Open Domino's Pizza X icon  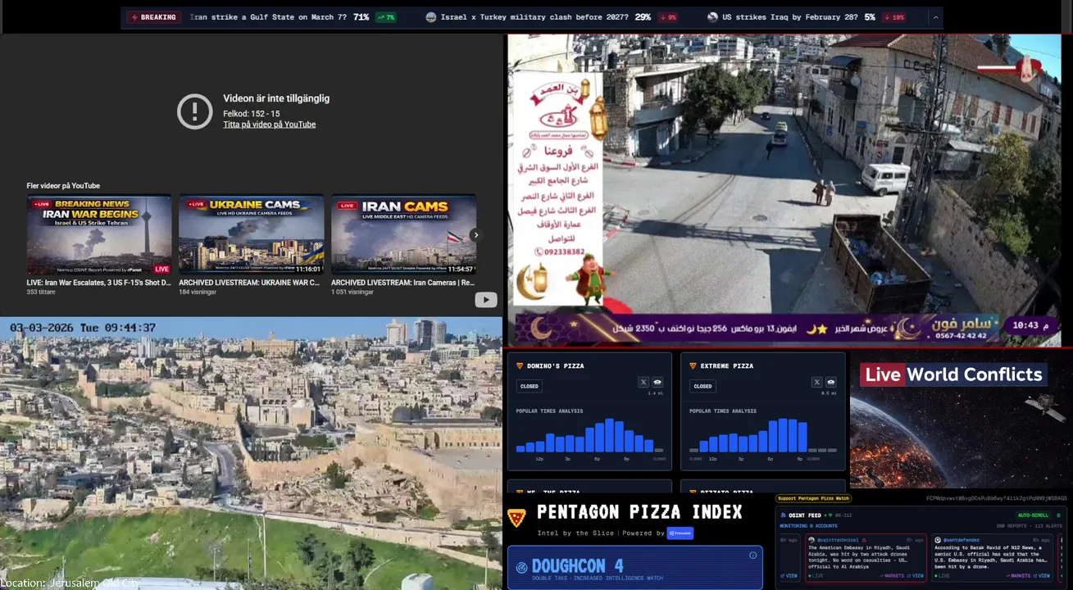click(643, 382)
